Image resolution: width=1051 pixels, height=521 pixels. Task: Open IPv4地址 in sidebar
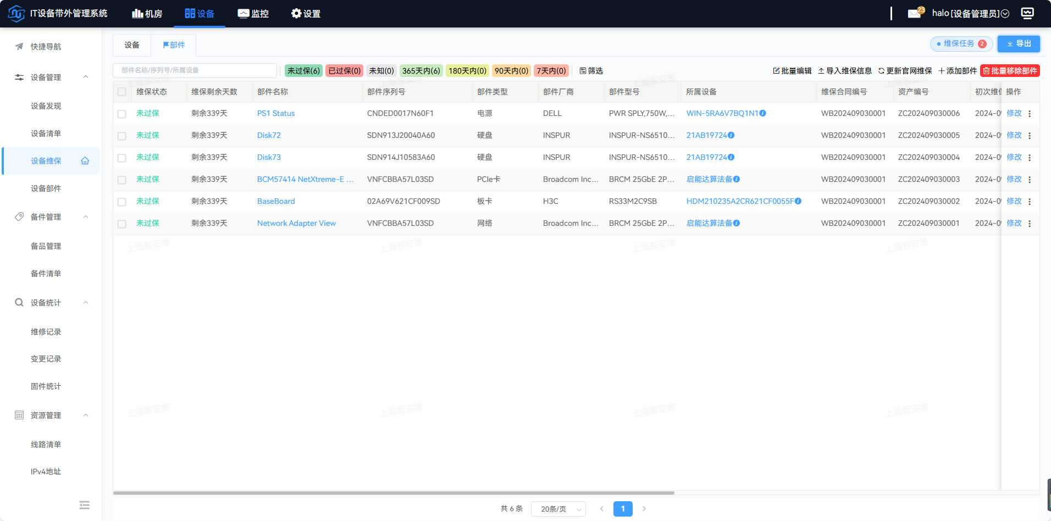pyautogui.click(x=46, y=472)
